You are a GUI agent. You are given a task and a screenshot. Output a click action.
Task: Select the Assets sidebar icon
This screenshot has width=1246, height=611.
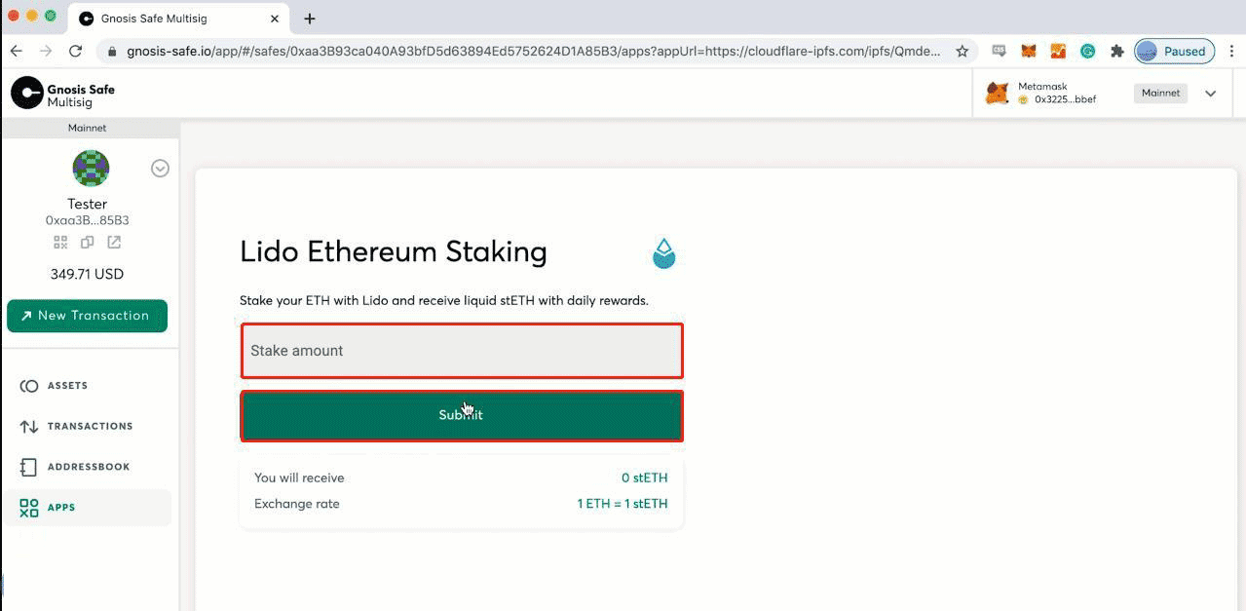(28, 385)
